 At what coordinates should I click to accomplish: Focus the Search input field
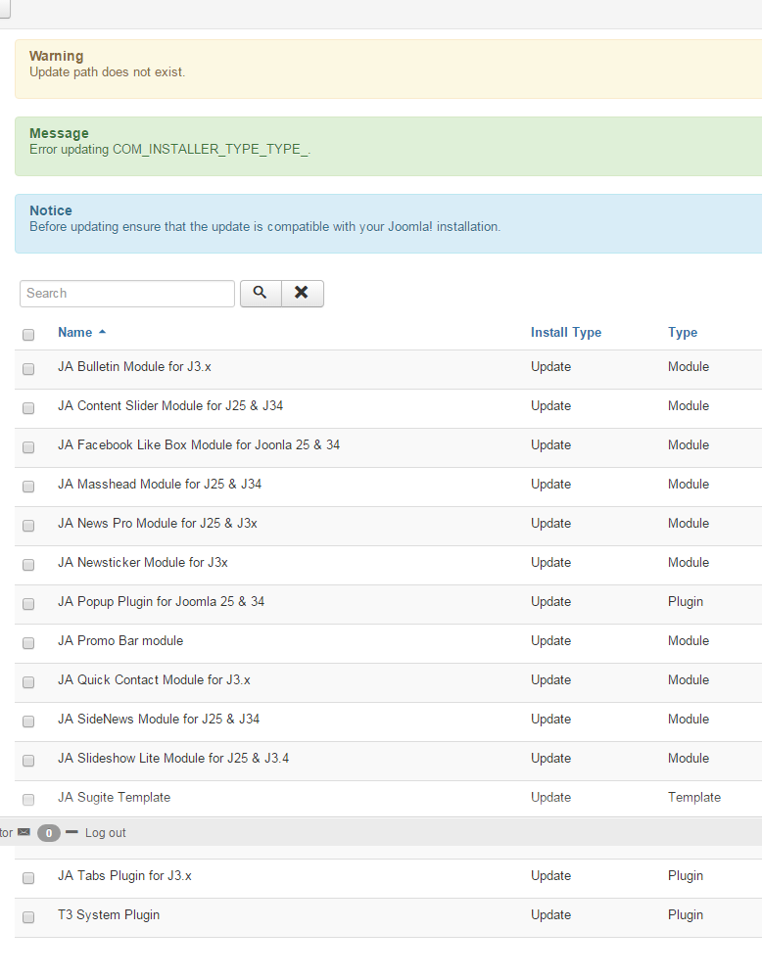coord(127,294)
